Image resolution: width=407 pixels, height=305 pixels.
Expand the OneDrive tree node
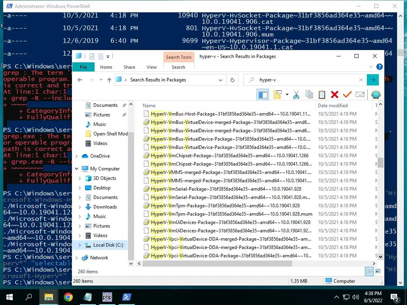(x=77, y=156)
